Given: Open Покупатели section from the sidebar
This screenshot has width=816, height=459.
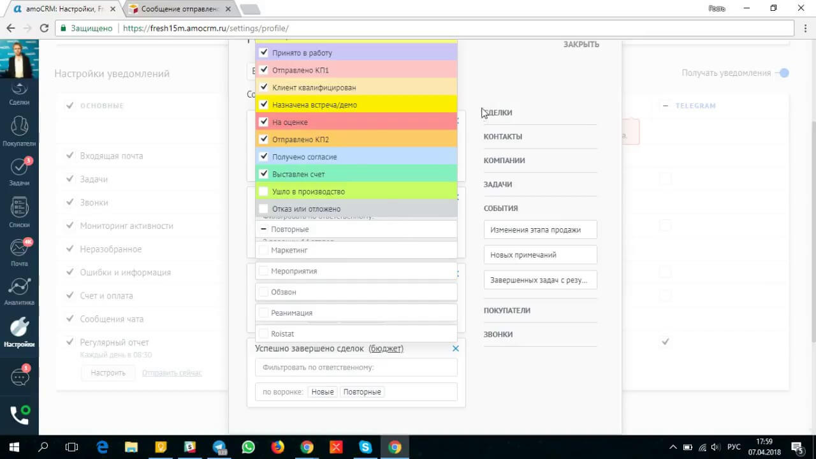Looking at the screenshot, I should (19, 131).
